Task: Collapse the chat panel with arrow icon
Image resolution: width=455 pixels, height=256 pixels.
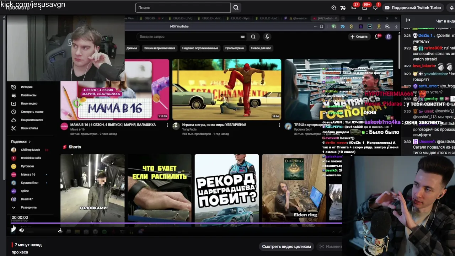Action: click(408, 20)
